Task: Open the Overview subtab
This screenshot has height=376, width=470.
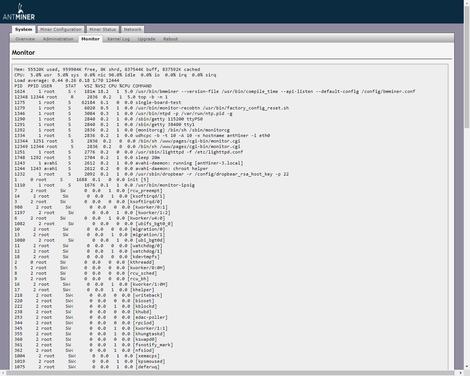Action: tap(25, 39)
